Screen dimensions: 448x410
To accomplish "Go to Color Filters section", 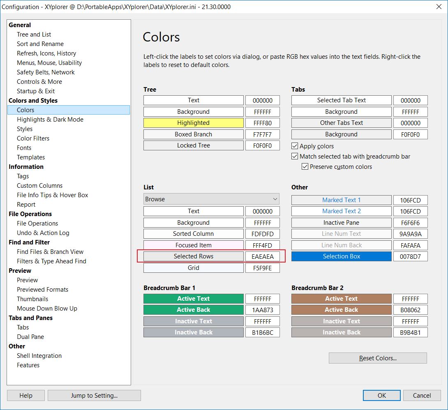I will click(x=33, y=138).
